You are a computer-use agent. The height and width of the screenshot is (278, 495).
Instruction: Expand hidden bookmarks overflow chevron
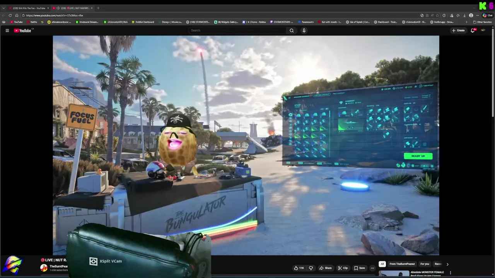click(x=466, y=22)
